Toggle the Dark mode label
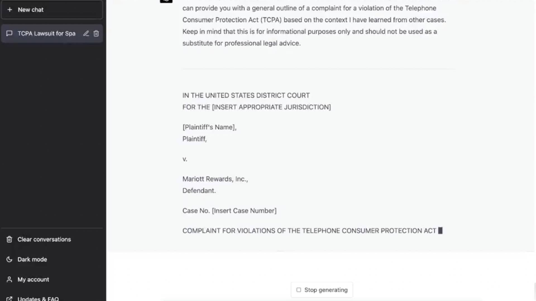The width and height of the screenshot is (536, 301). click(32, 259)
